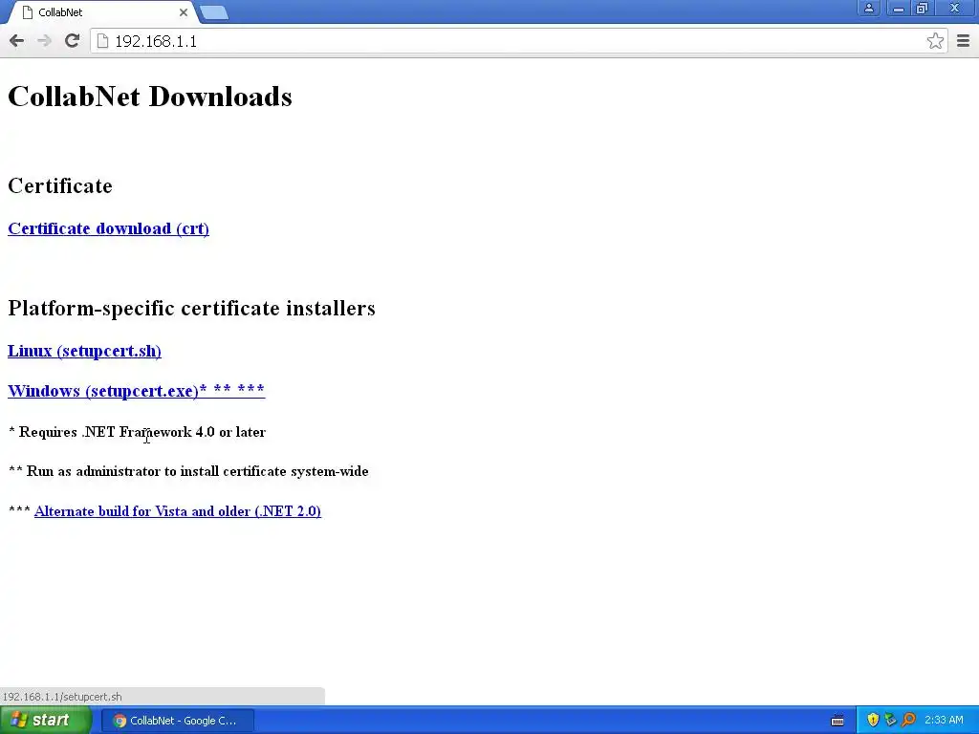Screen dimensions: 979x734
Task: Download the Windows (setupcert.exe) installer
Action: (136, 391)
